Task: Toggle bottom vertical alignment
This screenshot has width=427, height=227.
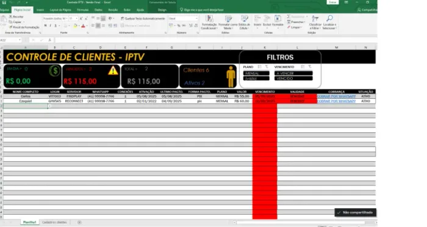Action: (x=103, y=18)
